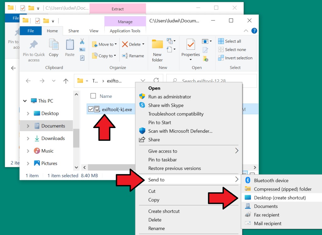Open Downloads folder in navigation pane

click(x=53, y=138)
